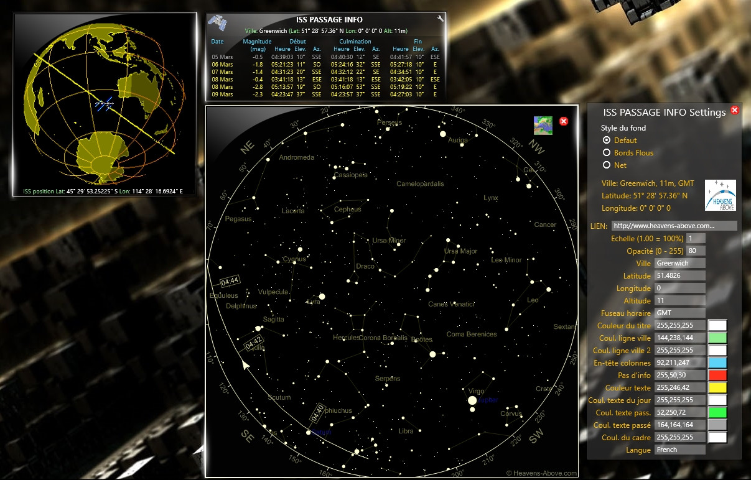
Task: Open the Coul. texte pass. green swatch
Action: [718, 412]
